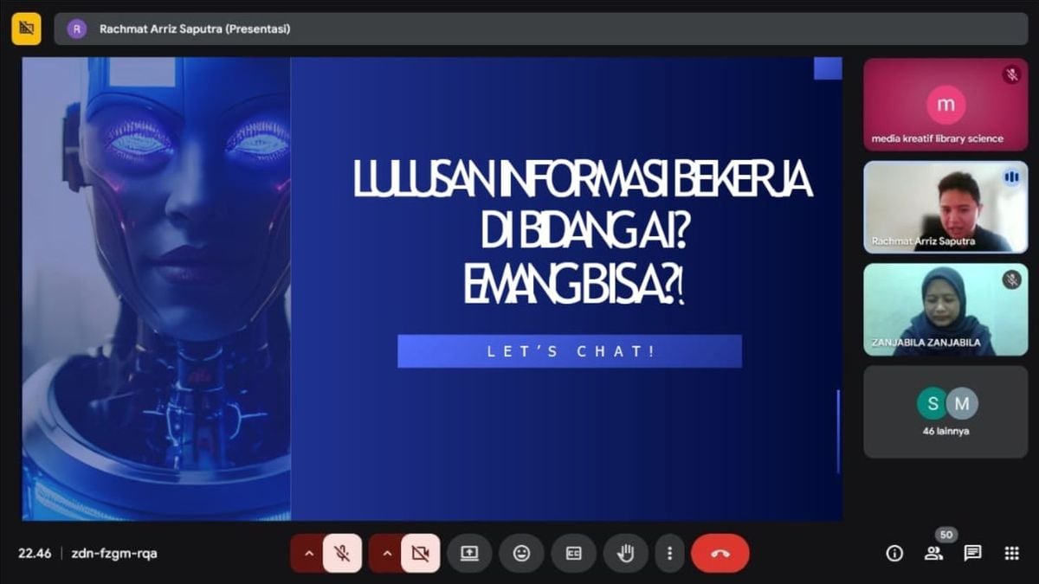Image resolution: width=1039 pixels, height=584 pixels.
Task: Click the LET'S CHAT! banner on slide
Action: coord(570,351)
